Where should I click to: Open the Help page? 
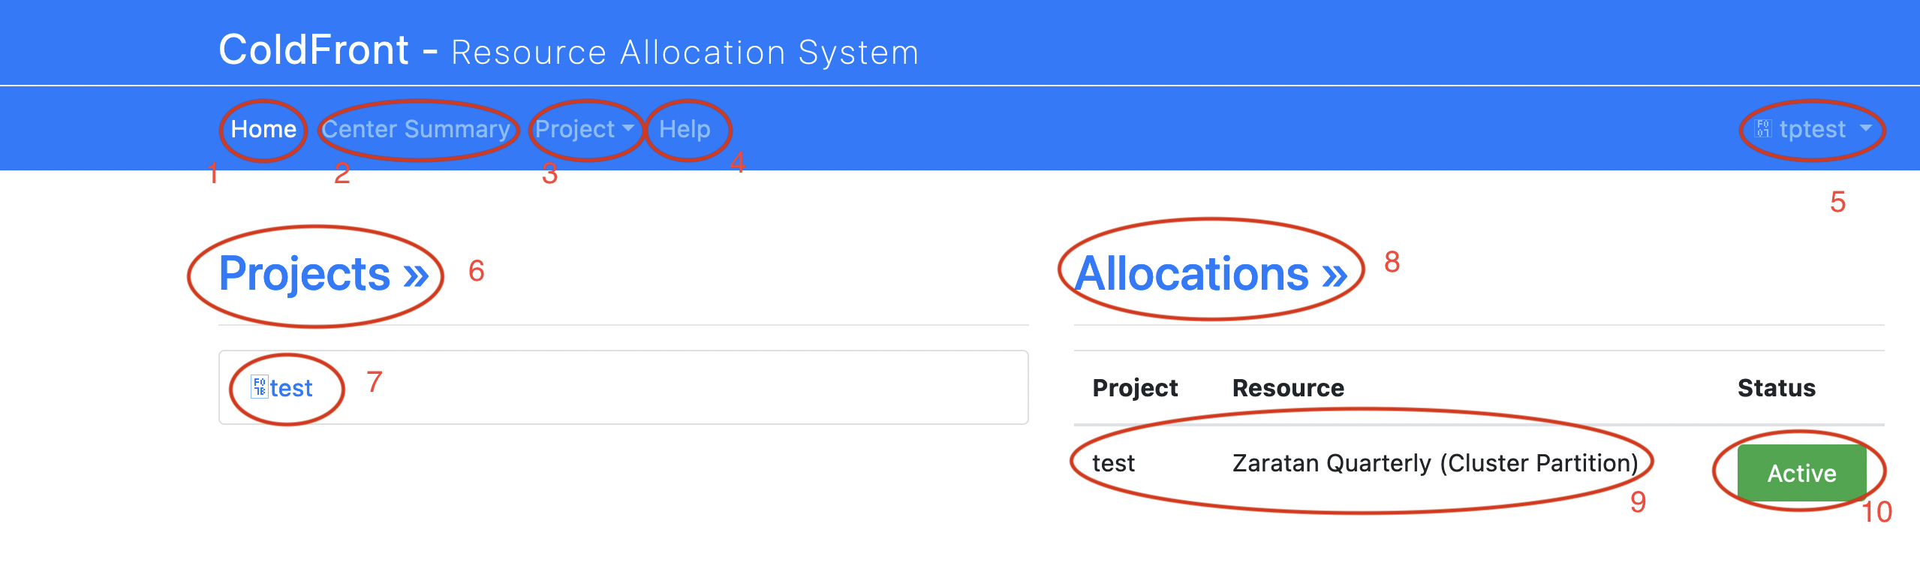[x=685, y=129]
